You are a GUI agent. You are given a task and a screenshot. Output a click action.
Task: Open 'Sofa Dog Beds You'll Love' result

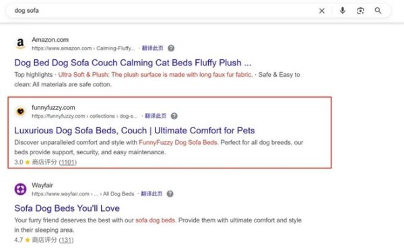coord(67,208)
